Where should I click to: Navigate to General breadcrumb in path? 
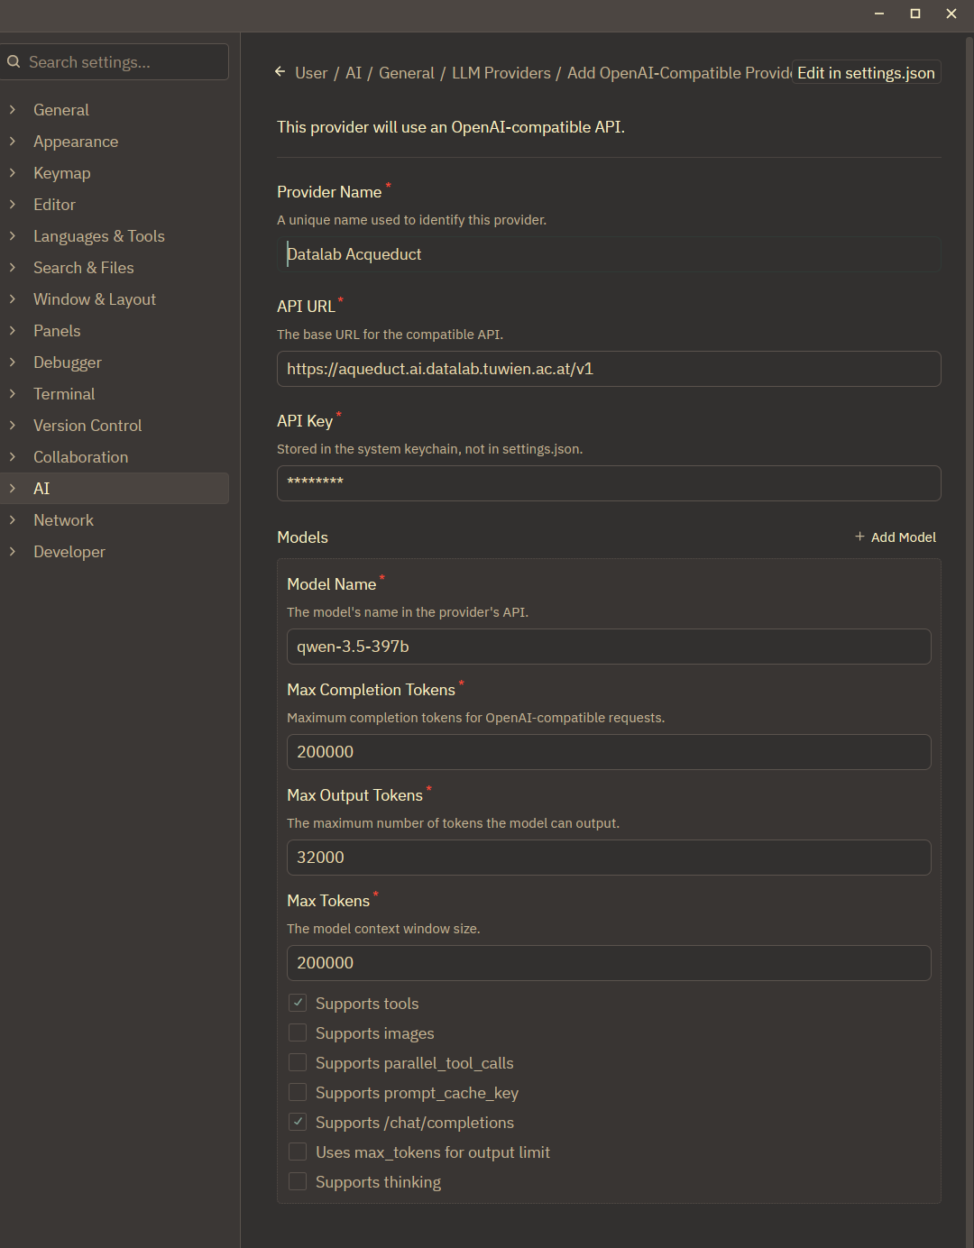(406, 73)
